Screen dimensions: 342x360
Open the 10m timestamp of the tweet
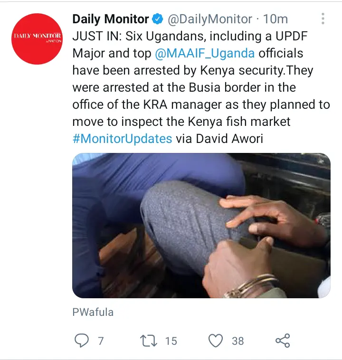point(275,19)
